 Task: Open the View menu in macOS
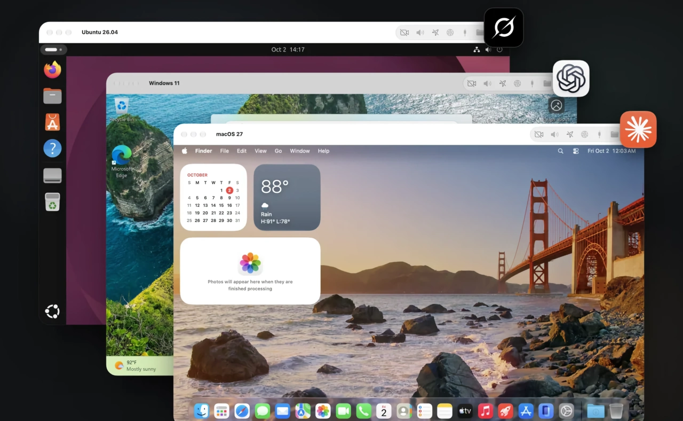[260, 151]
